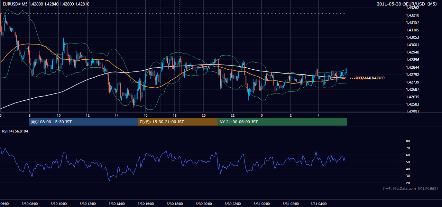Click the 5/30 10:00 bottom time label
Screen dimensions: 442x207
(58, 204)
